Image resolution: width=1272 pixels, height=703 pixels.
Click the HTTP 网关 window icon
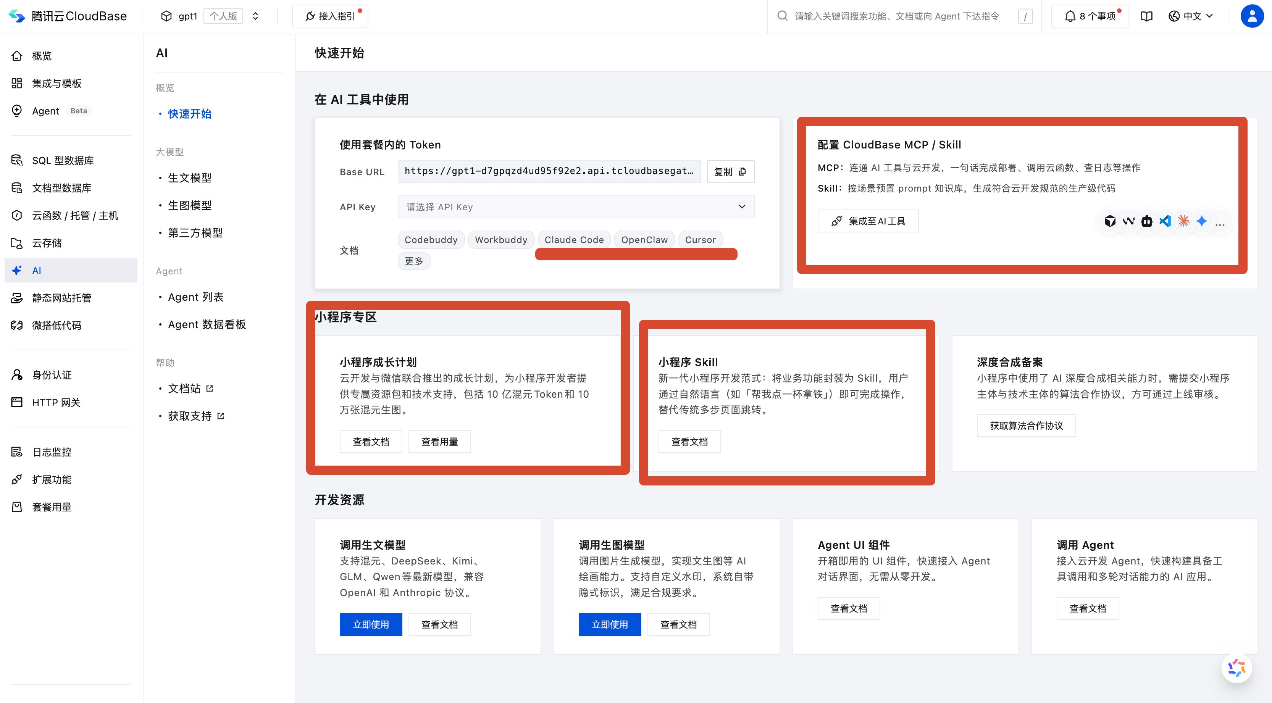[17, 402]
